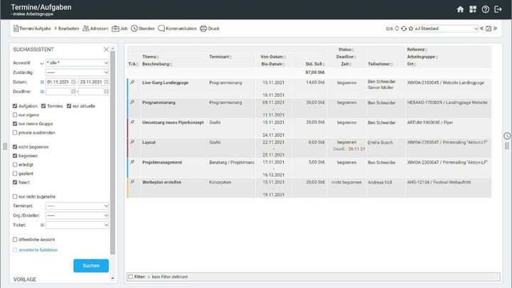This screenshot has height=288, width=512.
Task: Enable the 'nur eigene' checkbox
Action: [x=16, y=114]
